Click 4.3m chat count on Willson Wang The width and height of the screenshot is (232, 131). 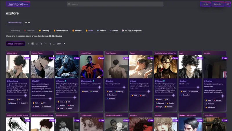pyautogui.click(x=27, y=58)
